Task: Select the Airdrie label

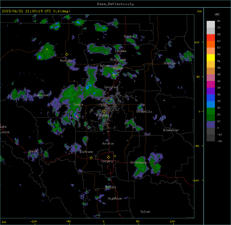Action: (x=108, y=143)
